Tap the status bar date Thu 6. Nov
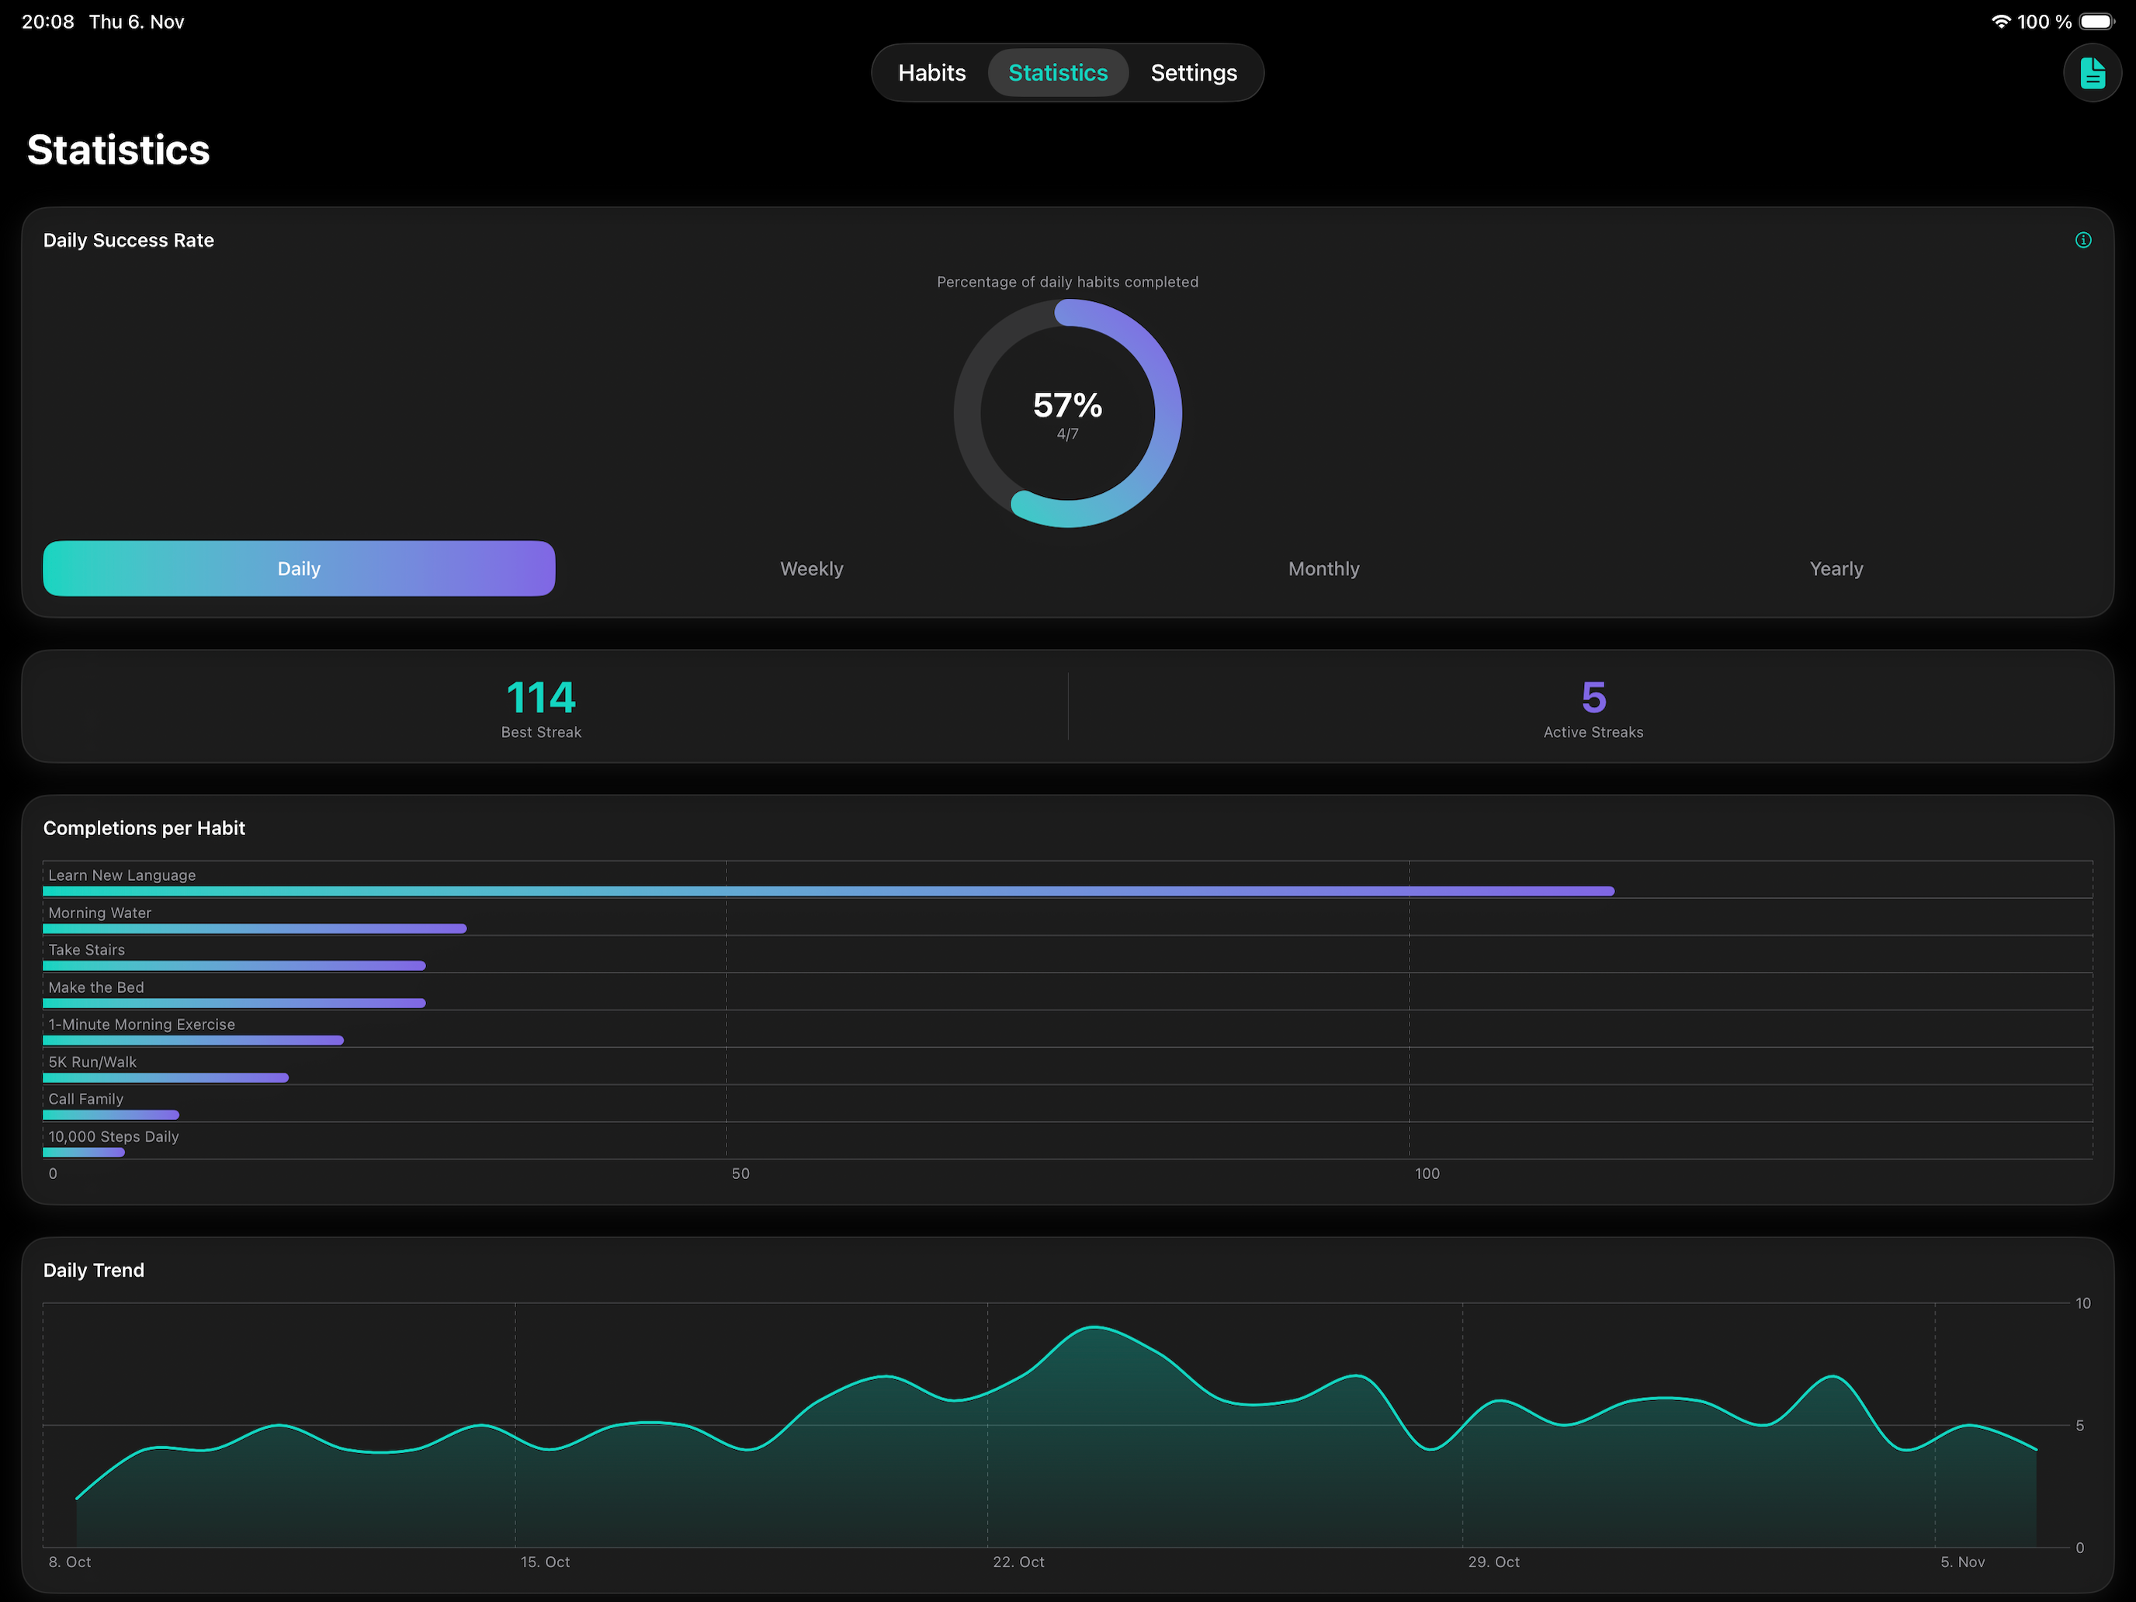Viewport: 2136px width, 1602px height. [137, 21]
